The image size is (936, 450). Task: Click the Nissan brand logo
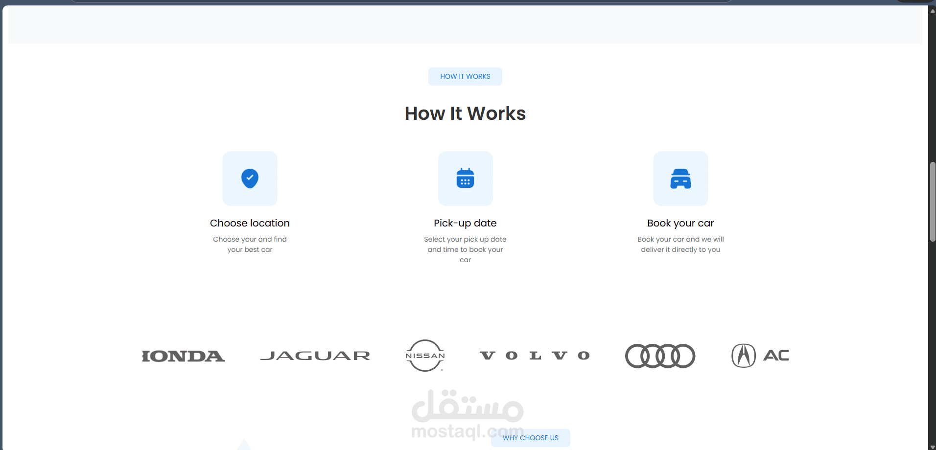[x=425, y=356]
